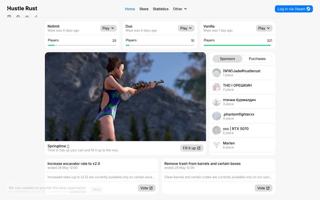Click Nolimit player count 20
320x200 pixels.
tap(114, 40)
